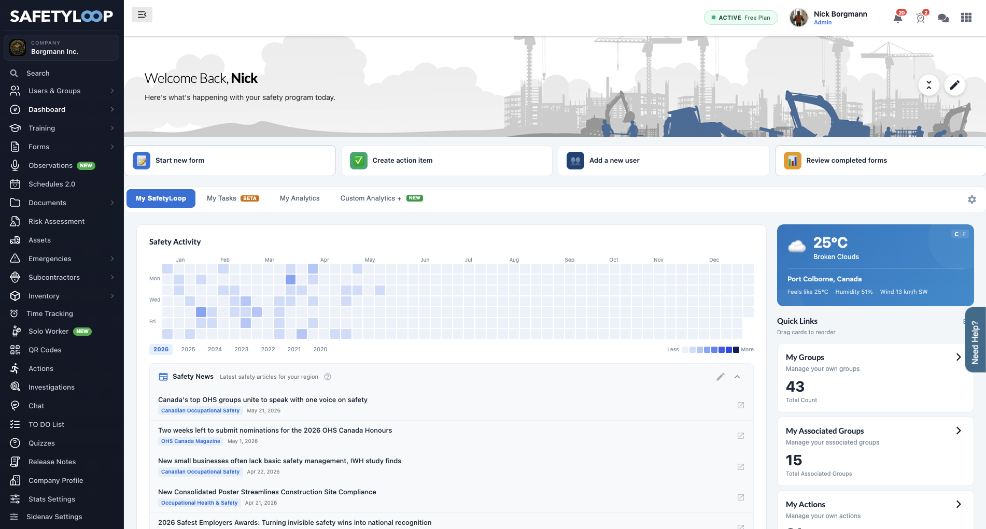Viewport: 986px width, 529px height.
Task: Open the chat bubbles icon in header
Action: point(943,18)
